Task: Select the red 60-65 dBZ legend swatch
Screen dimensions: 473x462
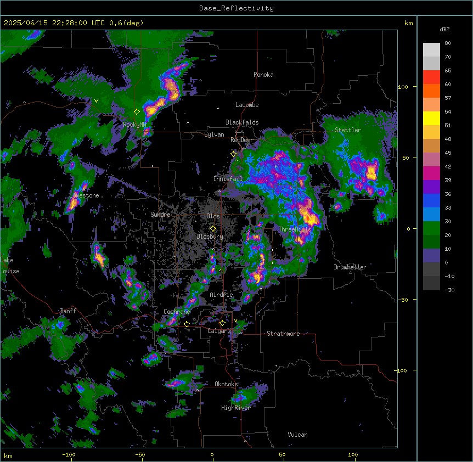Action: tap(431, 77)
